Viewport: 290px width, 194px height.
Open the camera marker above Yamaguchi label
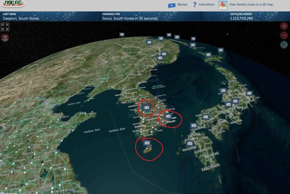(194, 125)
